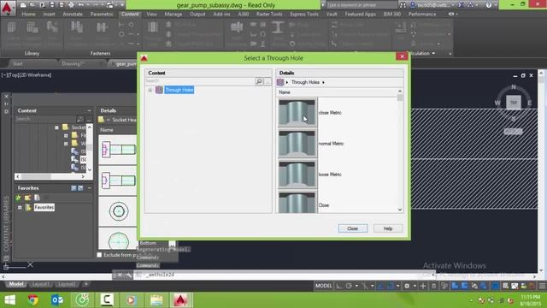Viewport: 547px width, 308px height.
Task: Click the Content tree horizontal scrollbar thumb
Action: 36,177
